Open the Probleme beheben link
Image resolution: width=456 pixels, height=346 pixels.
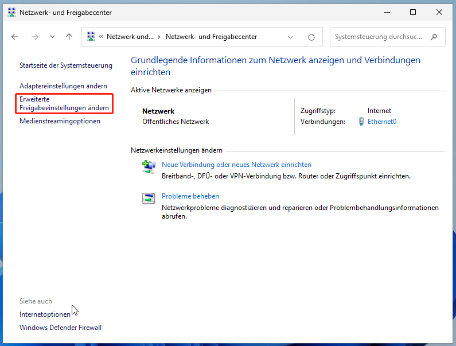[x=190, y=196]
